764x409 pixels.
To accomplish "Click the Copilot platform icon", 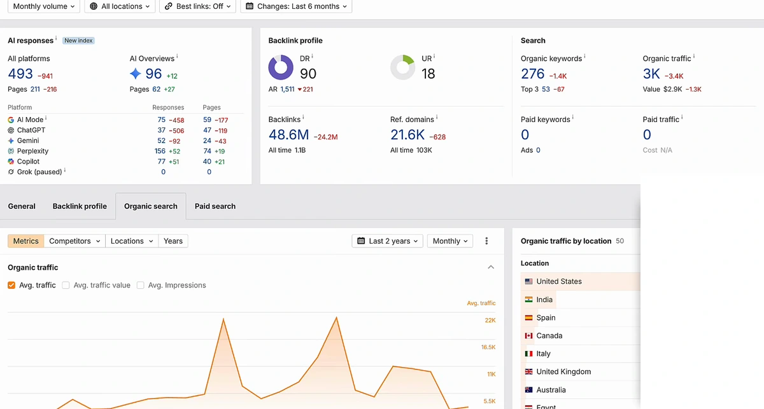I will 11,162.
